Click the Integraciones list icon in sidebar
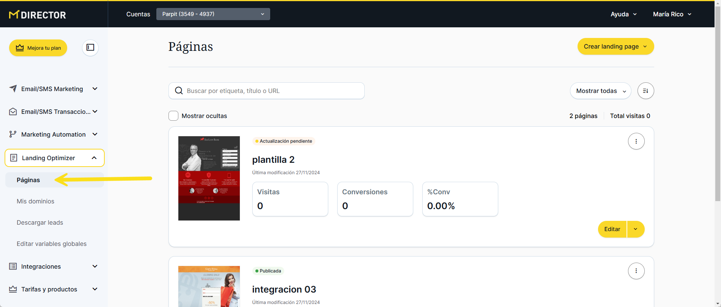This screenshot has height=307, width=721. [x=13, y=266]
